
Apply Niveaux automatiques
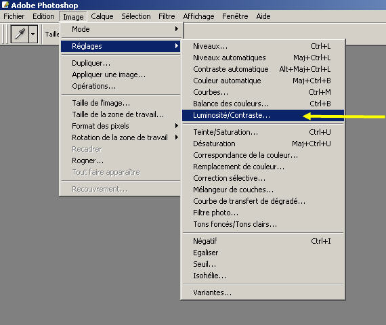[x=263, y=58]
